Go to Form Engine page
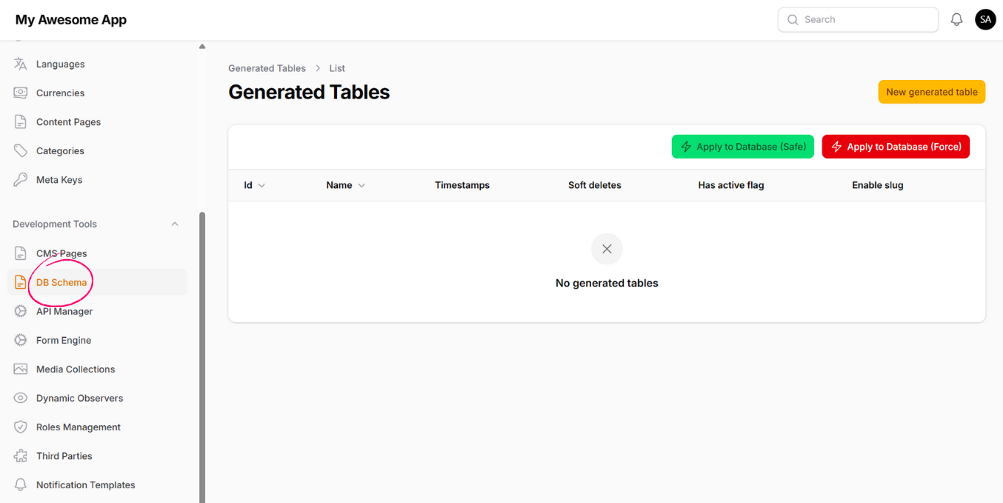This screenshot has height=503, width=1003. click(x=64, y=340)
